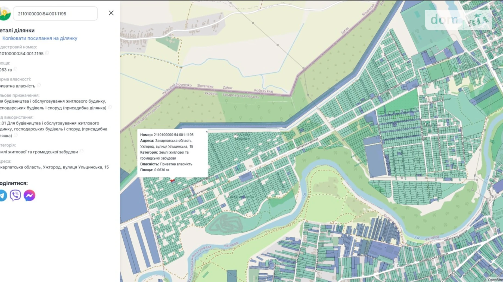The height and width of the screenshot is (282, 503).
Task: Close the map info popup
Action: (207, 132)
